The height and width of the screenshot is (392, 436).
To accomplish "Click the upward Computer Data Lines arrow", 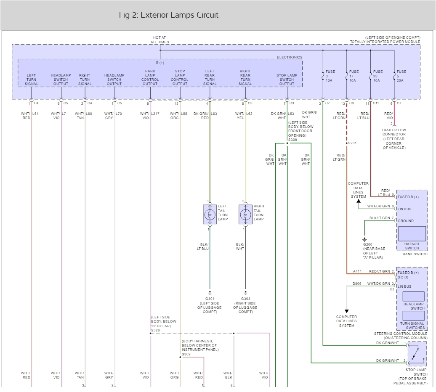I will [358, 201].
